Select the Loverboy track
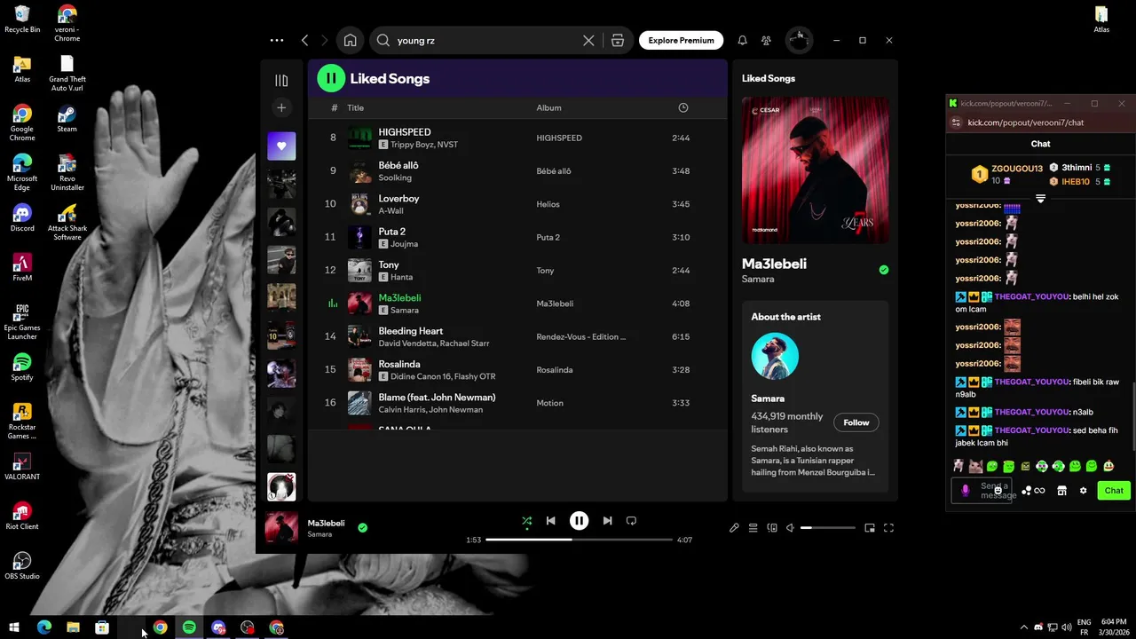This screenshot has width=1136, height=639. 517,204
